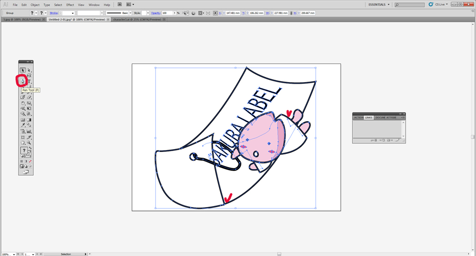This screenshot has height=256, width=476.
Task: Select the Scale tool
Action: [x=29, y=104]
